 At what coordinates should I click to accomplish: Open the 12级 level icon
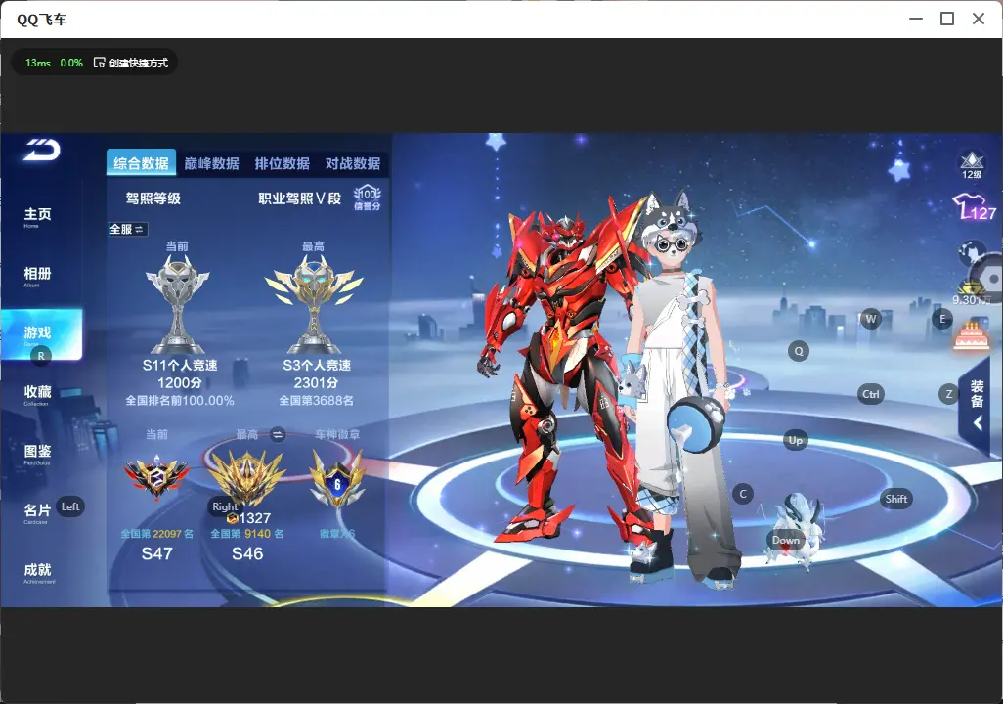tap(972, 165)
